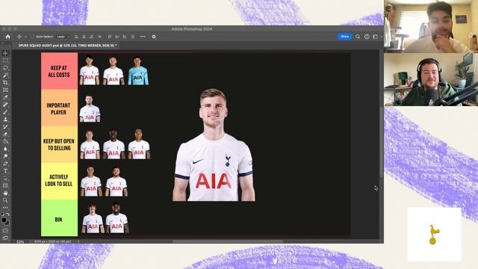Select the Eraser tool
478x269 pixels.
tap(5, 134)
